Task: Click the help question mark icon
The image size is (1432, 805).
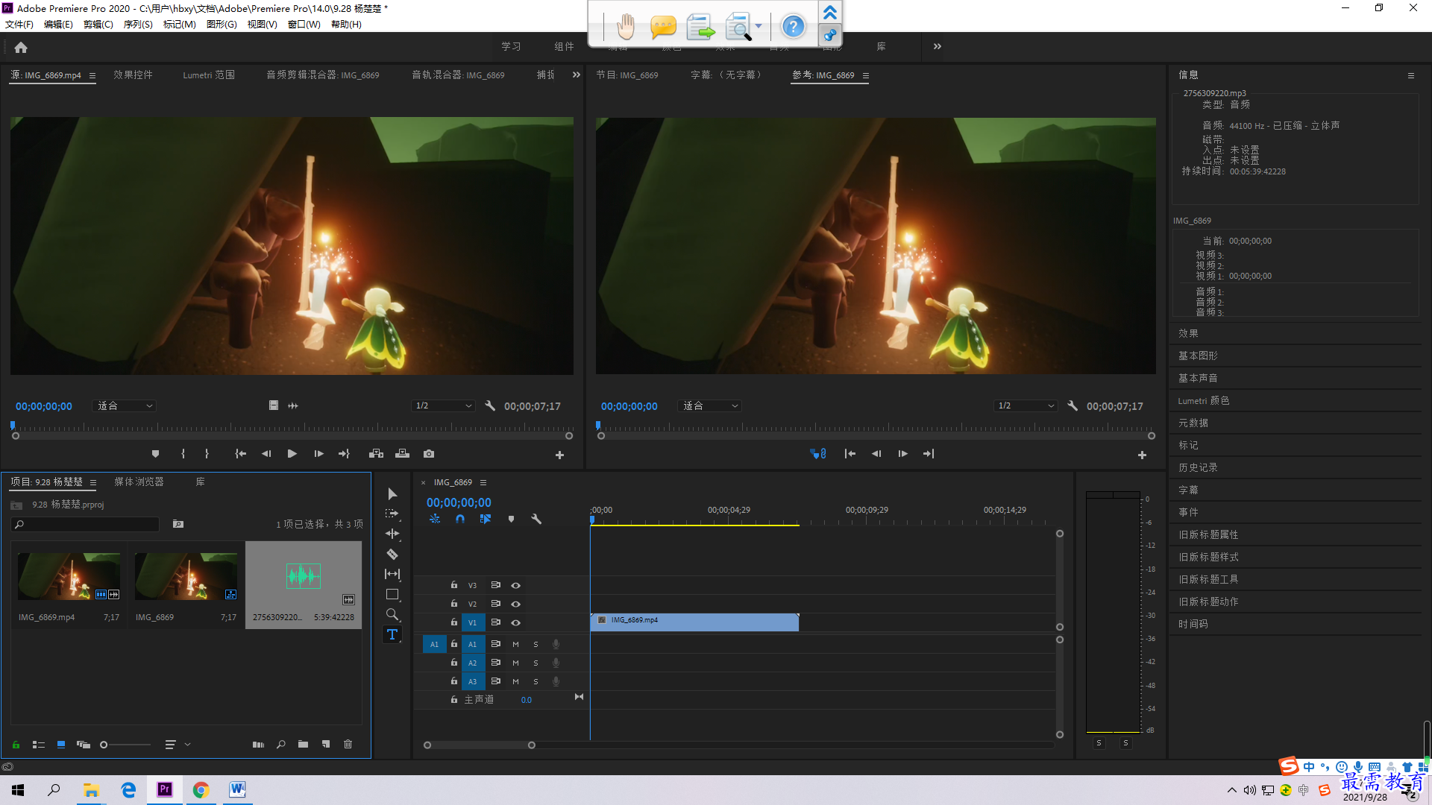Action: tap(793, 28)
